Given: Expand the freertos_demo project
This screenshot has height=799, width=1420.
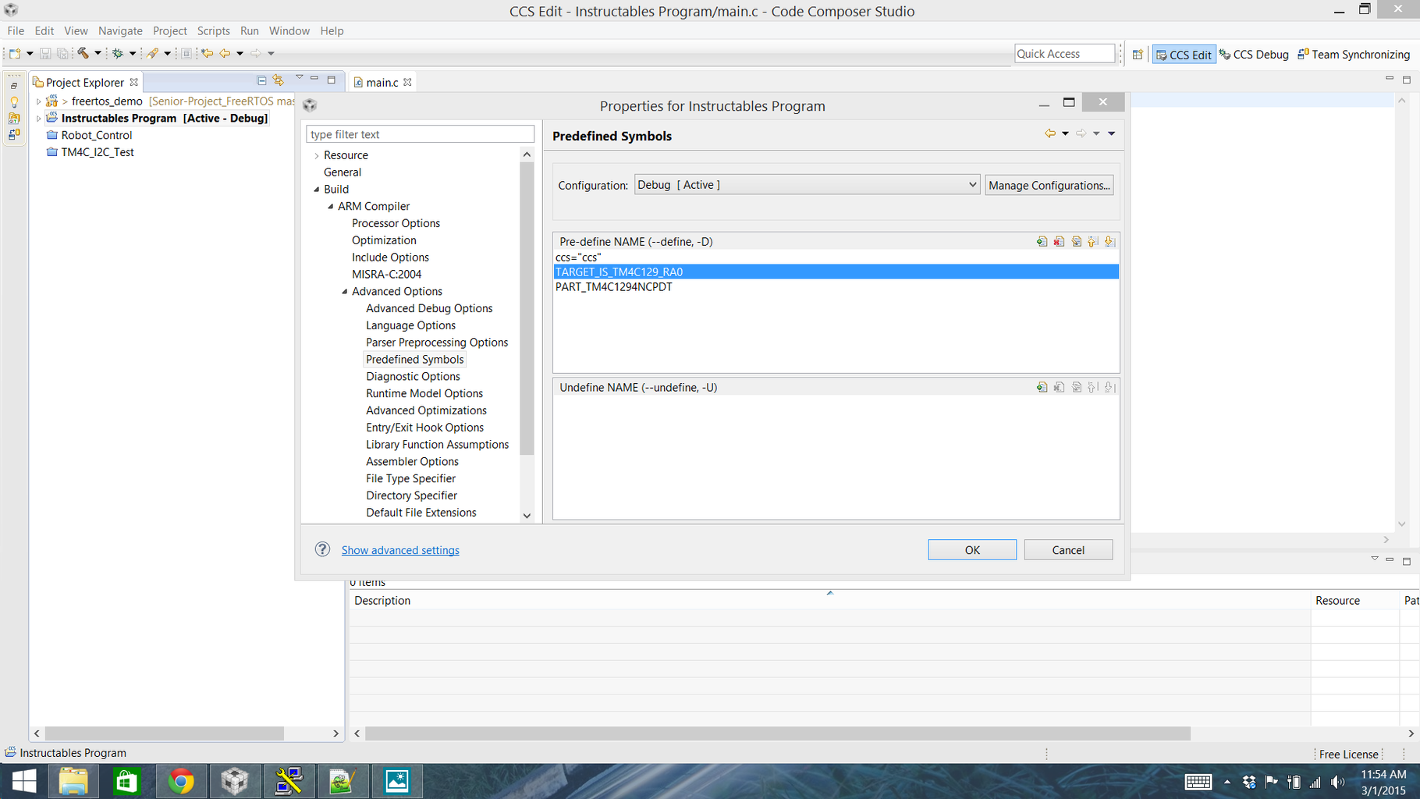Looking at the screenshot, I should tap(38, 101).
